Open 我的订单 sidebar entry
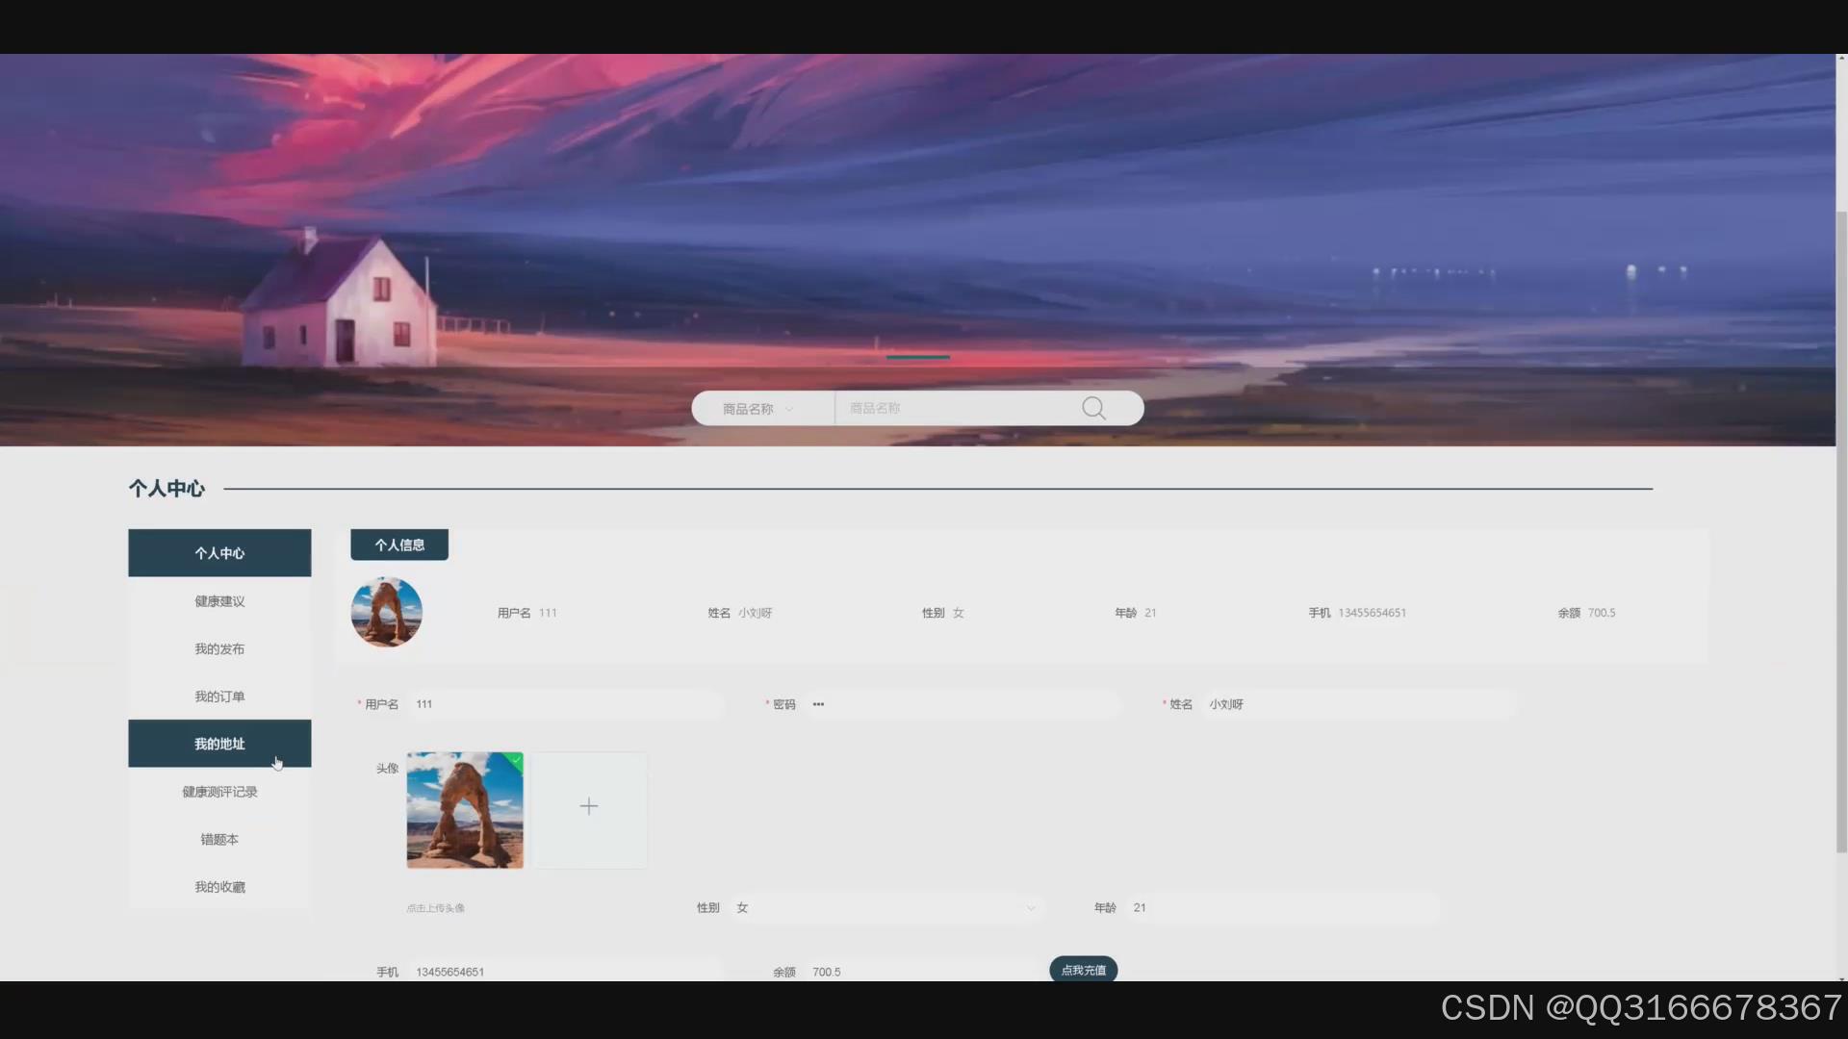The height and width of the screenshot is (1039, 1848). pyautogui.click(x=219, y=697)
